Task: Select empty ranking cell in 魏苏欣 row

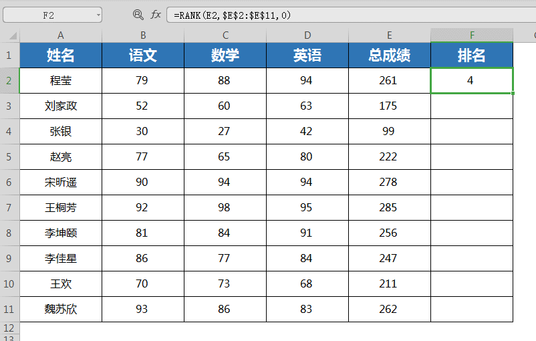Action: (x=472, y=309)
